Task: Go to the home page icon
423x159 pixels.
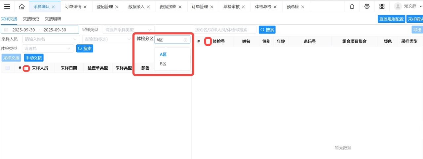Action: (22, 7)
